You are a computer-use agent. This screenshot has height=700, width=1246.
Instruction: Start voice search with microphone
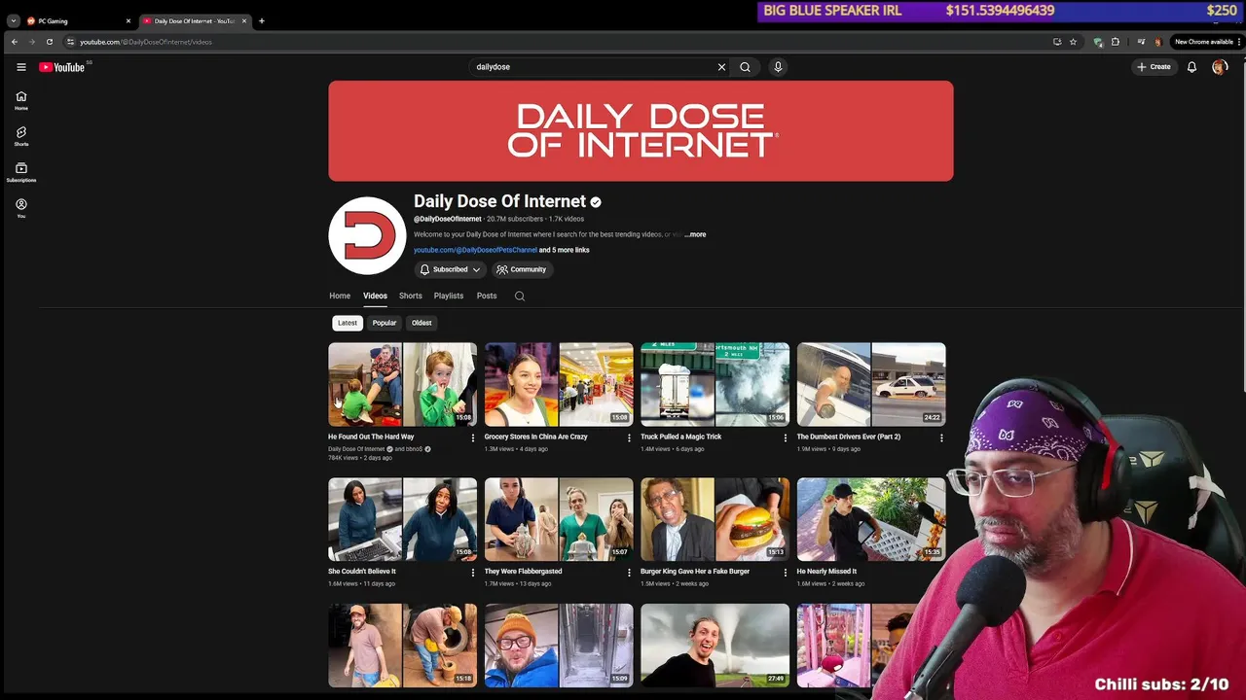[x=778, y=67]
